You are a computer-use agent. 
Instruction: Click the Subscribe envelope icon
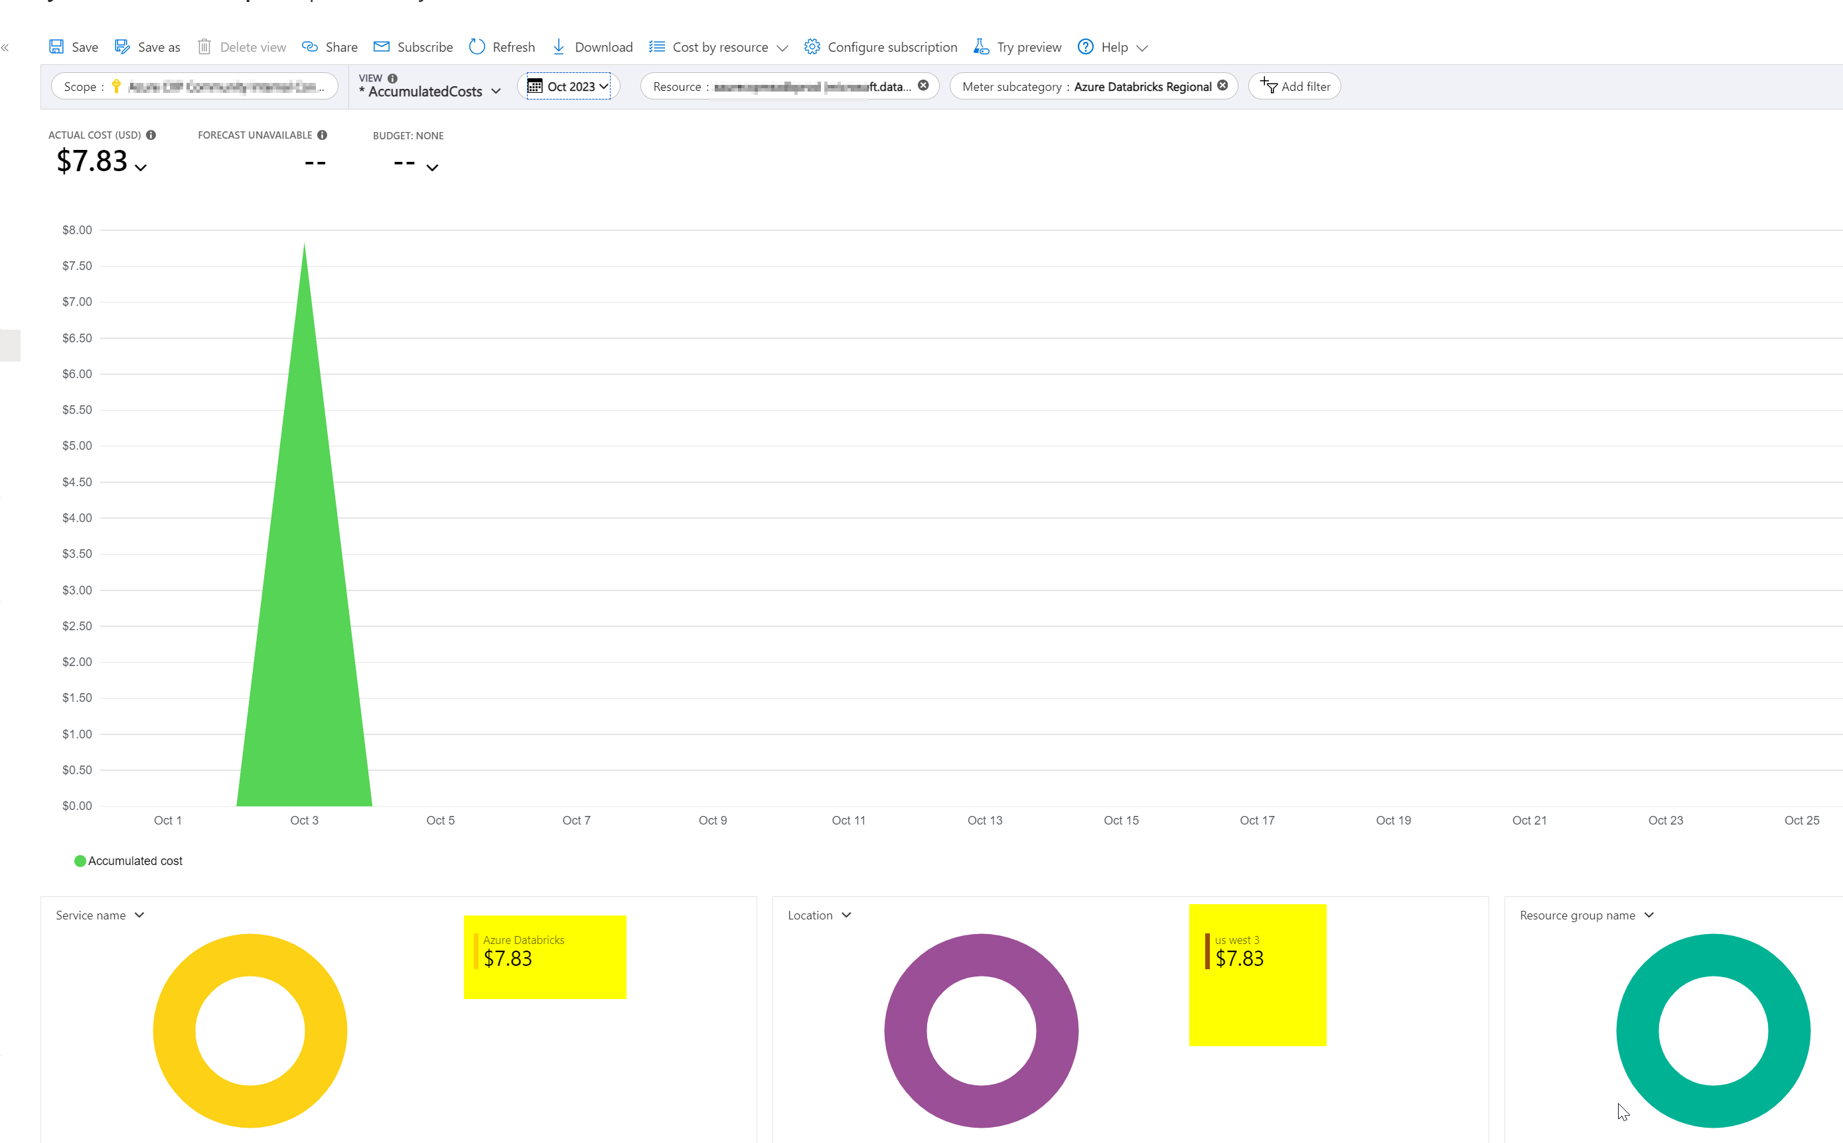(x=381, y=47)
